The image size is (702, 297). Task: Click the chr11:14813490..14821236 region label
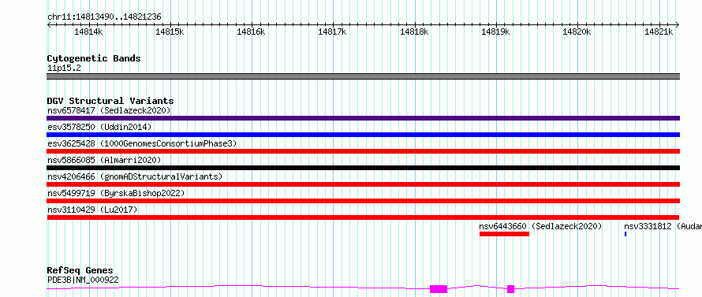click(104, 17)
